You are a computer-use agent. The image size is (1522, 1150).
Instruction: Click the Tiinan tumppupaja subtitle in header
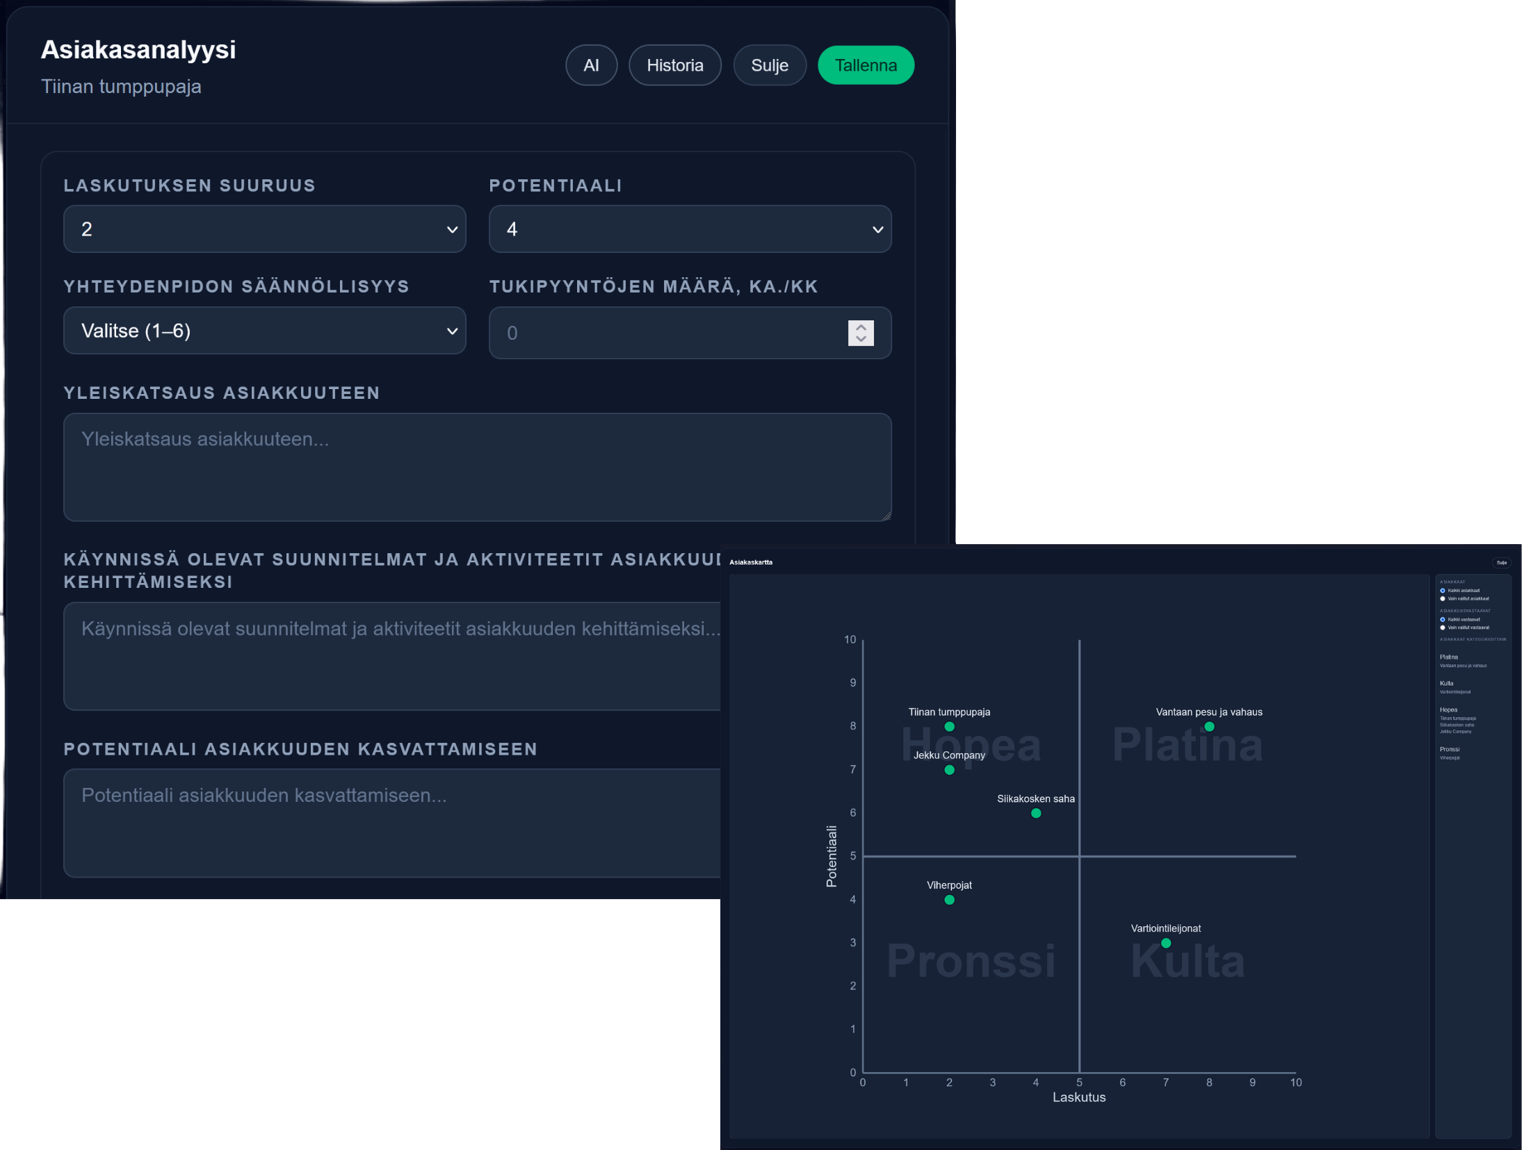(121, 86)
